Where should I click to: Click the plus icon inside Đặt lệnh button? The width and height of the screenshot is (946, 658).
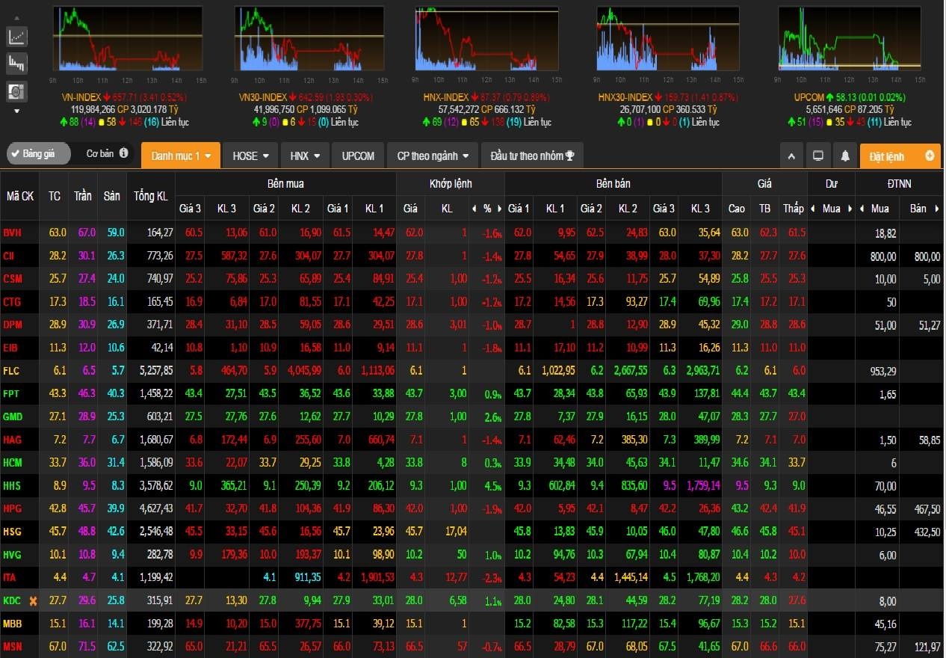coord(931,156)
